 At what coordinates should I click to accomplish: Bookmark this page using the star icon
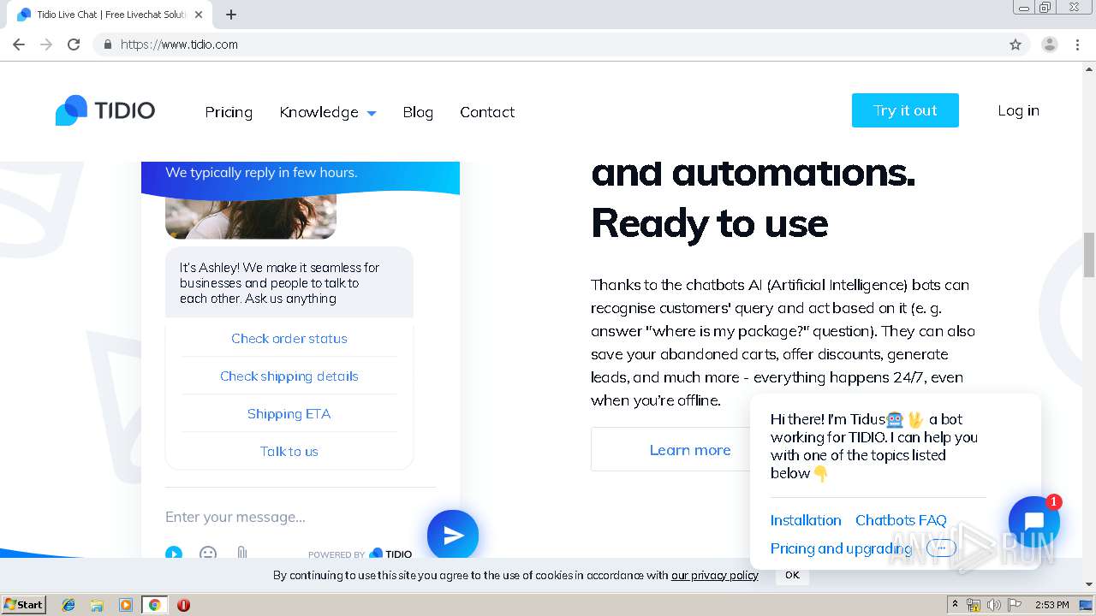tap(1016, 44)
